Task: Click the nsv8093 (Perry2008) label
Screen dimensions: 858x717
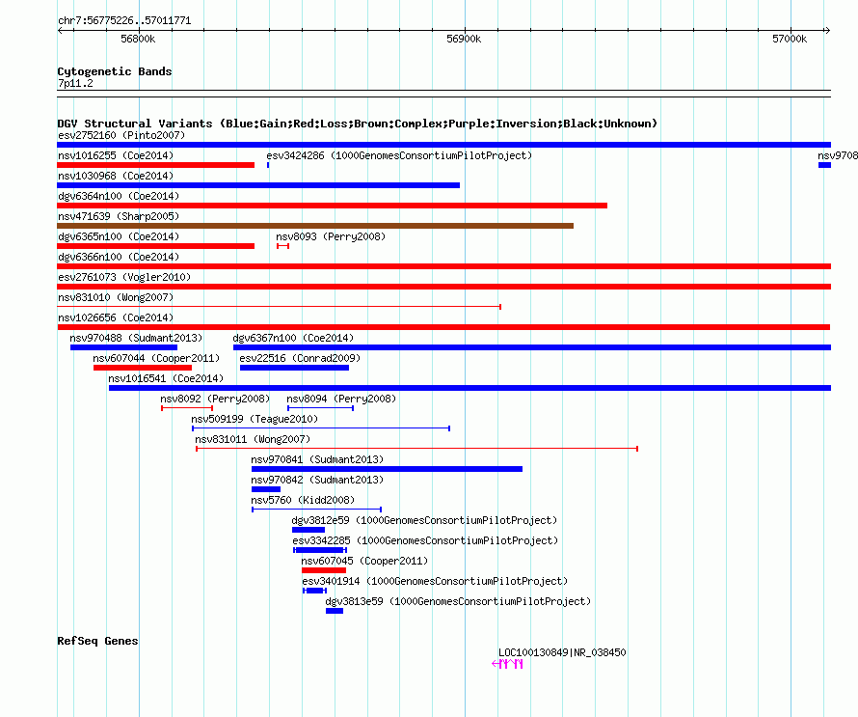Action: 331,236
